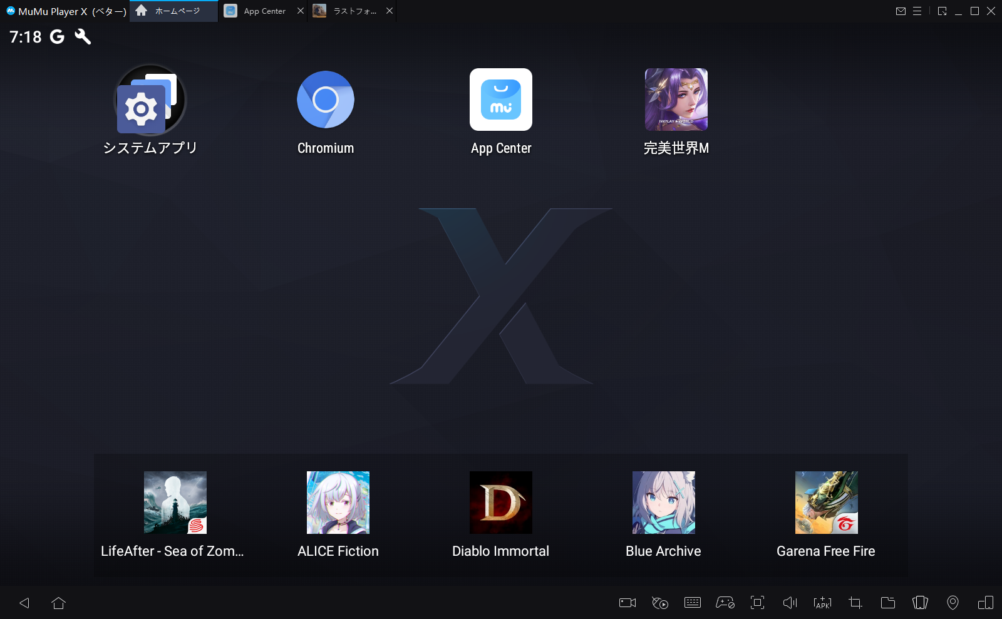Image resolution: width=1002 pixels, height=619 pixels.
Task: Open the App Center app icon
Action: click(x=501, y=100)
